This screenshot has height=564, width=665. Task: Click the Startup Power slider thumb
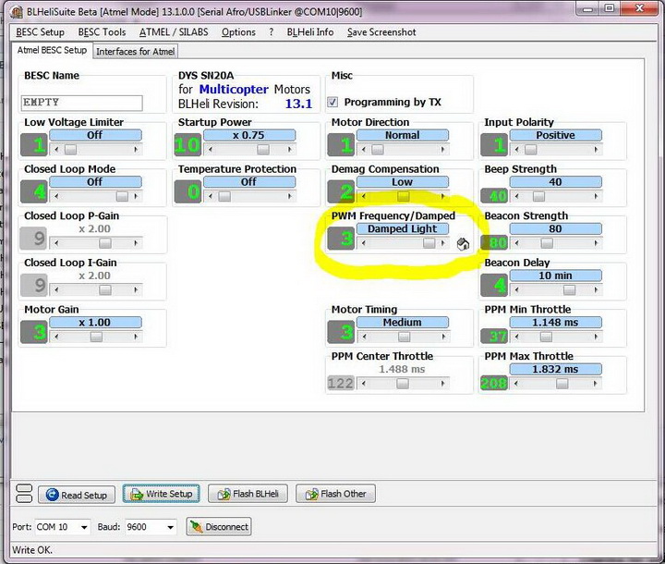point(263,150)
